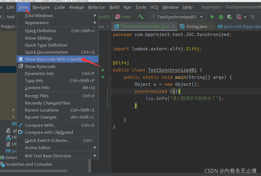This screenshot has width=261, height=176.
Task: Open the Help menu
Action: (188, 7)
